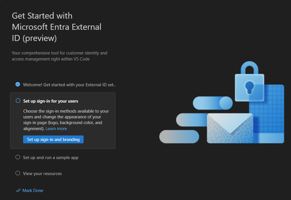Click the completed checkmark beside Welcome step

(18, 85)
